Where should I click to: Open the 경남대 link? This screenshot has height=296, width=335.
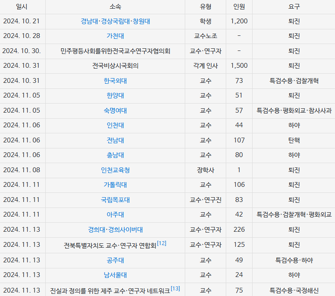click(89, 21)
